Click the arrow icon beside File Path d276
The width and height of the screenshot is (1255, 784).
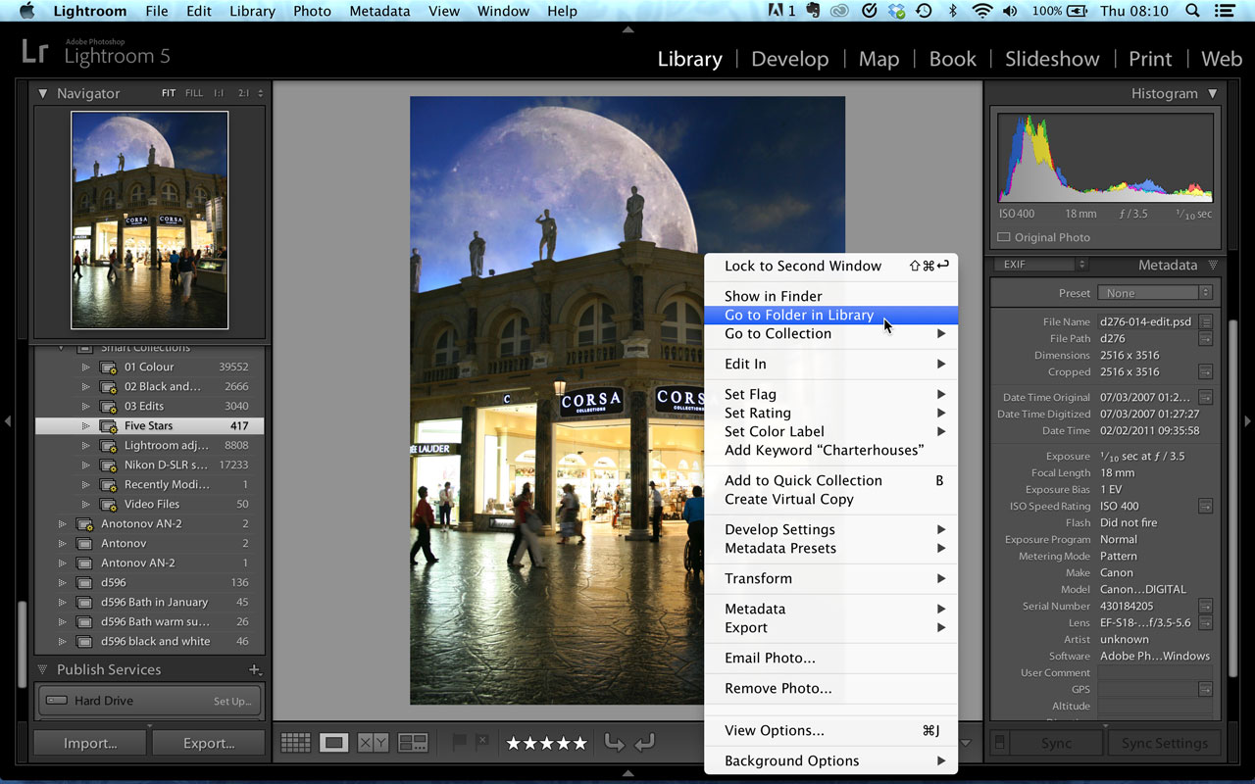[1206, 338]
